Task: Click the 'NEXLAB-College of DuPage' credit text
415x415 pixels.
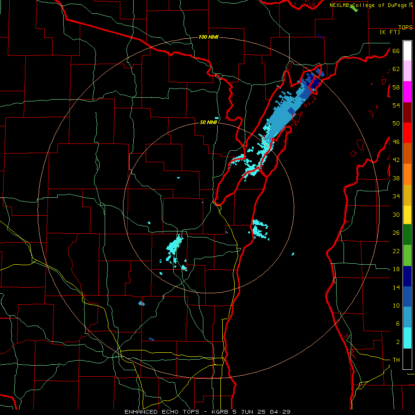Action: coord(369,5)
